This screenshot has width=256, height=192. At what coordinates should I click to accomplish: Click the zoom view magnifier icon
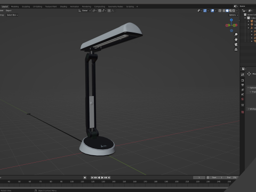pos(236,34)
